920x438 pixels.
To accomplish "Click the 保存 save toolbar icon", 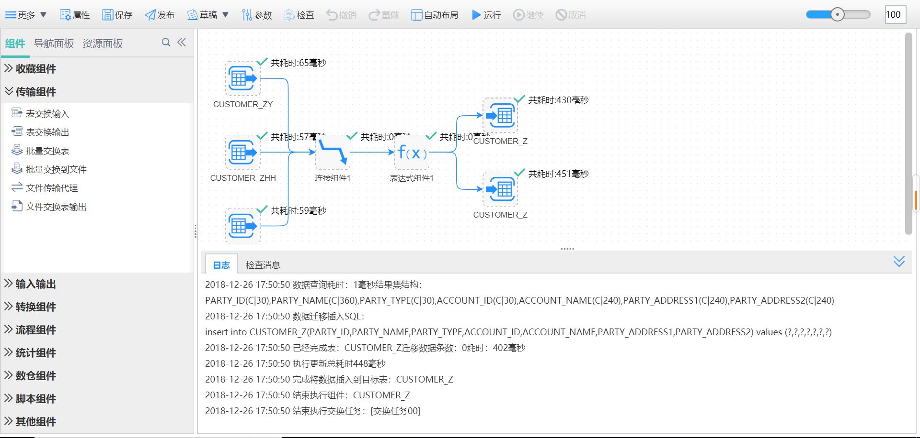I will pyautogui.click(x=117, y=15).
